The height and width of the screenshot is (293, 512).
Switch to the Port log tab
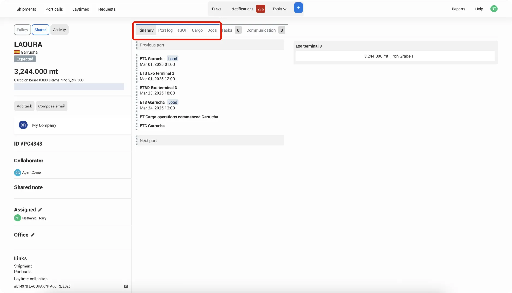click(165, 30)
